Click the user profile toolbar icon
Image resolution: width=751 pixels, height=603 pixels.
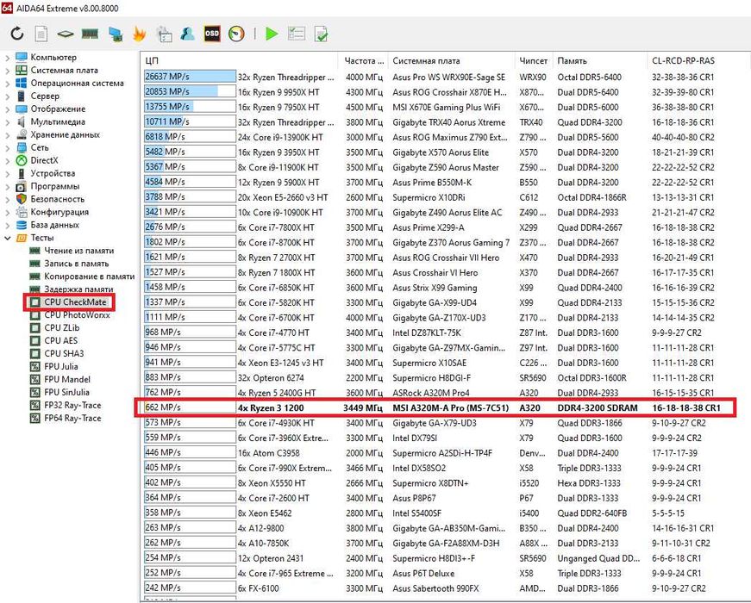(187, 34)
